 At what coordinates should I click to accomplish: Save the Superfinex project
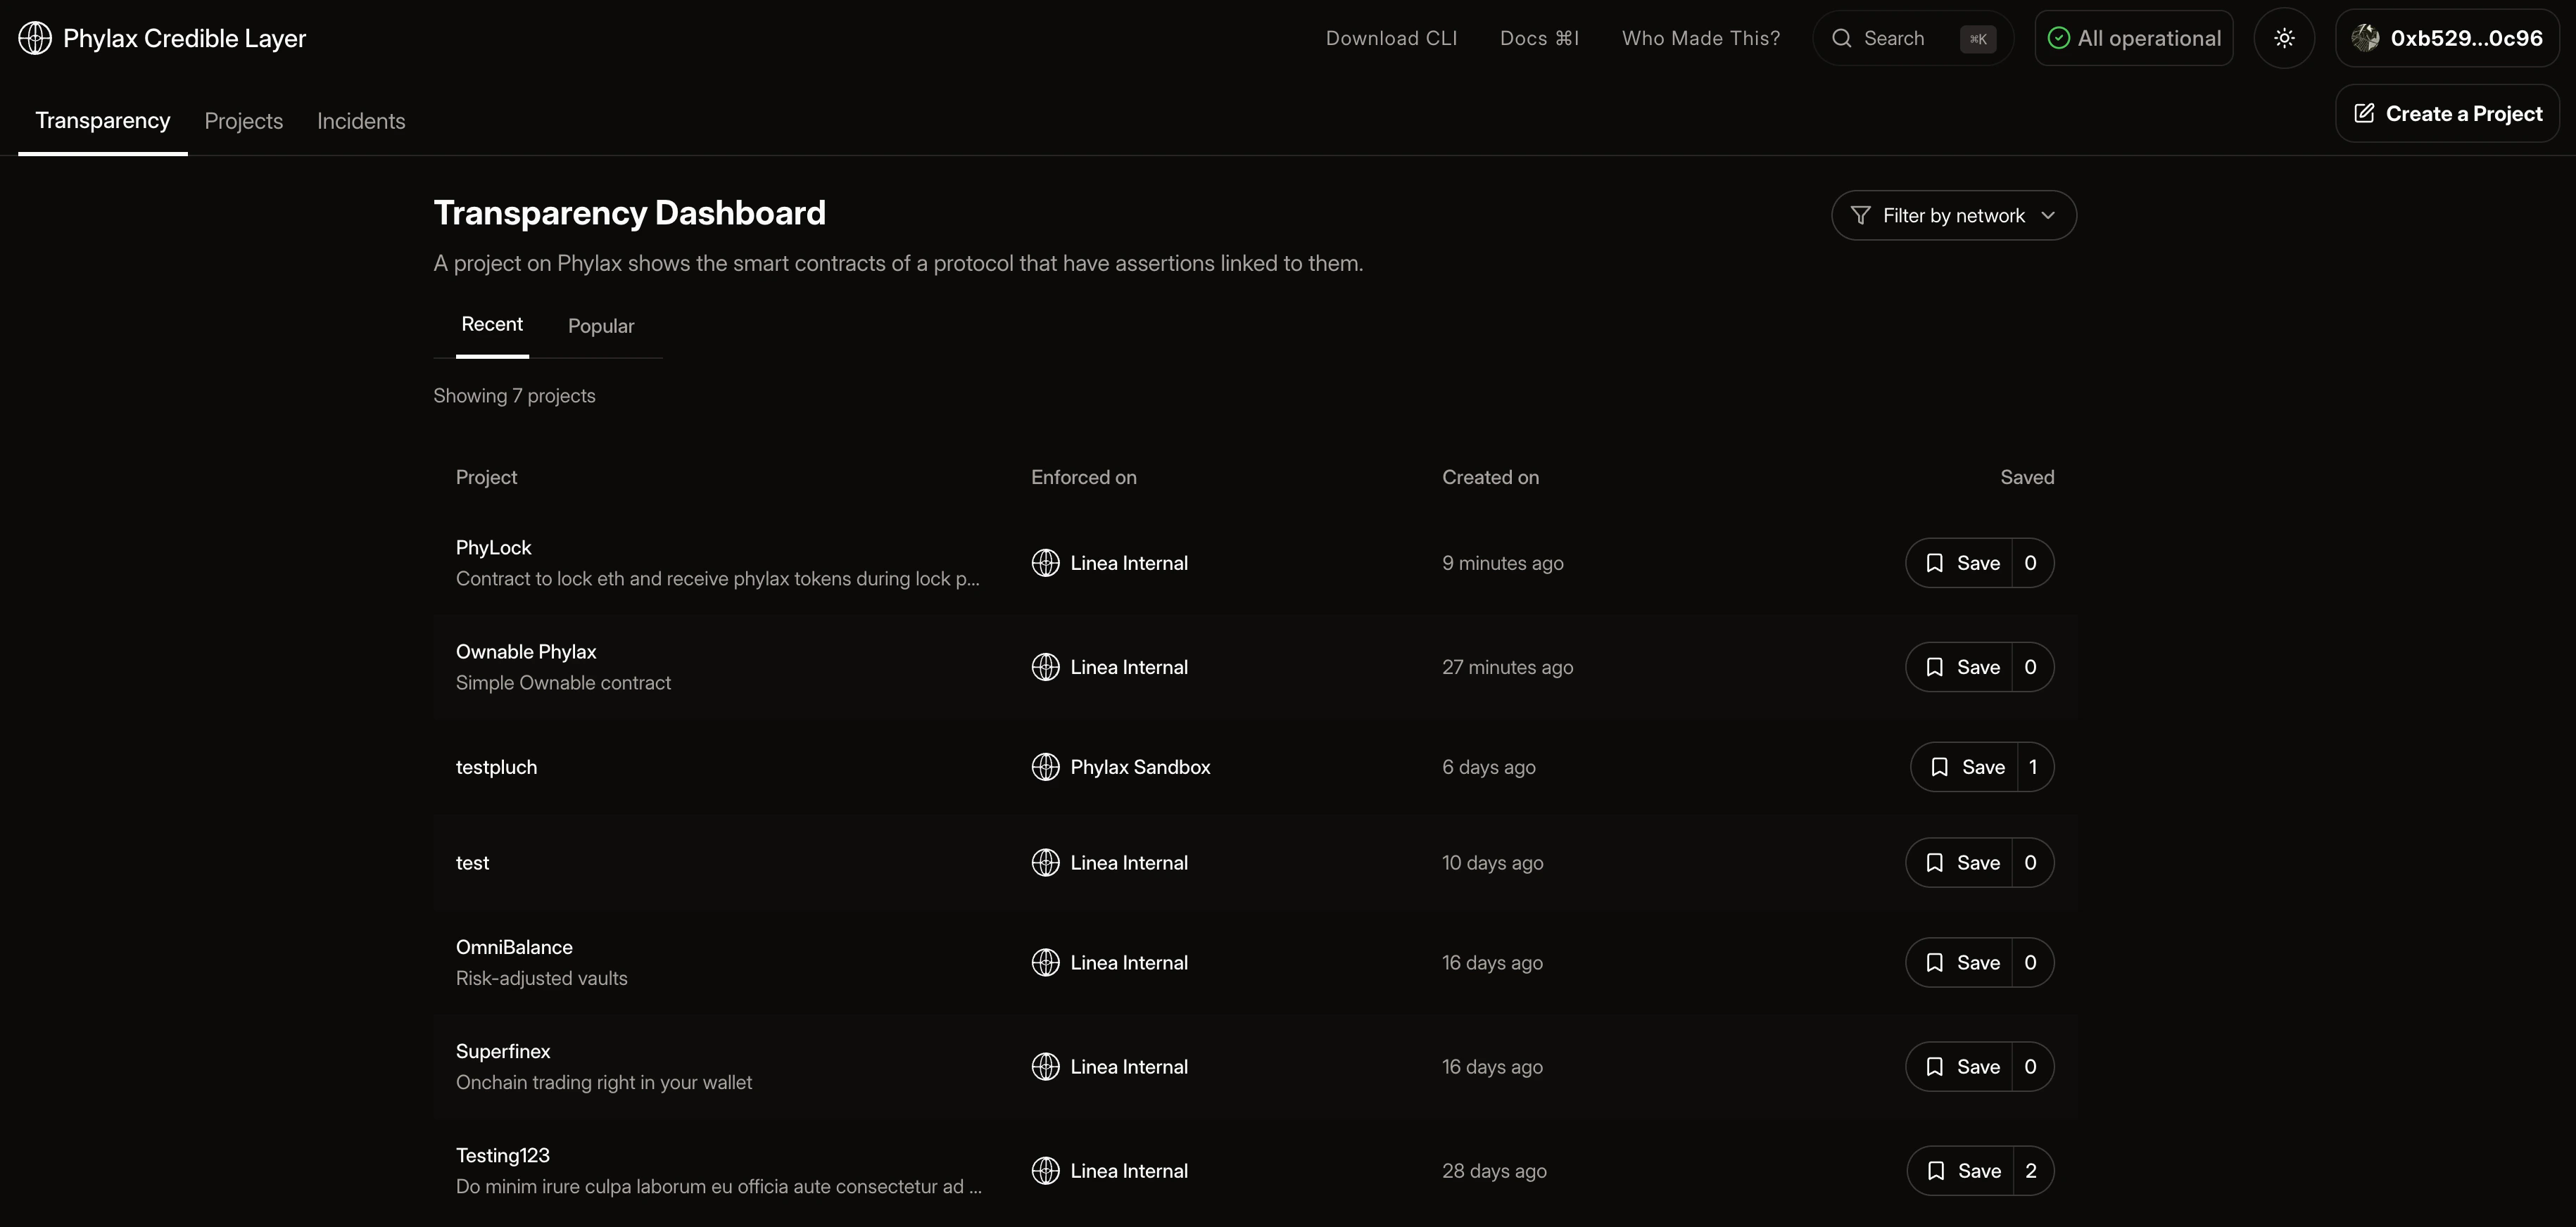point(1960,1067)
